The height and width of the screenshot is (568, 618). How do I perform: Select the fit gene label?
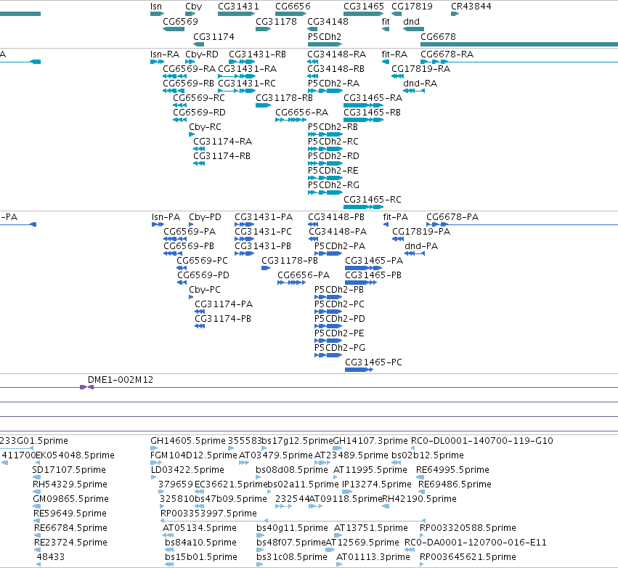[386, 21]
